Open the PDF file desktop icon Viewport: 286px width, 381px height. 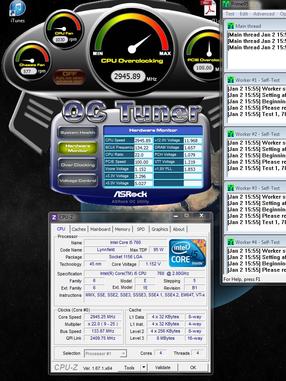pyautogui.click(x=209, y=9)
